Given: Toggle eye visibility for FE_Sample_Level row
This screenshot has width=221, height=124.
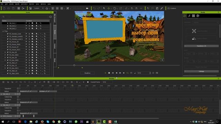Looking at the screenshot, I should 26,34.
